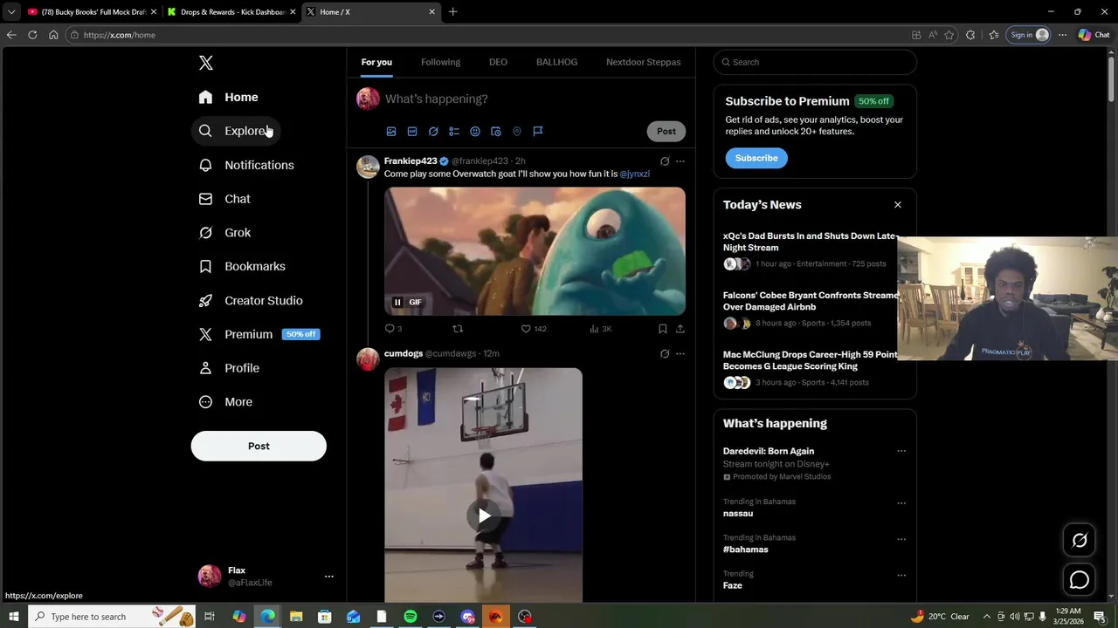
Task: Open Frankiep423 profile name link
Action: coord(411,161)
